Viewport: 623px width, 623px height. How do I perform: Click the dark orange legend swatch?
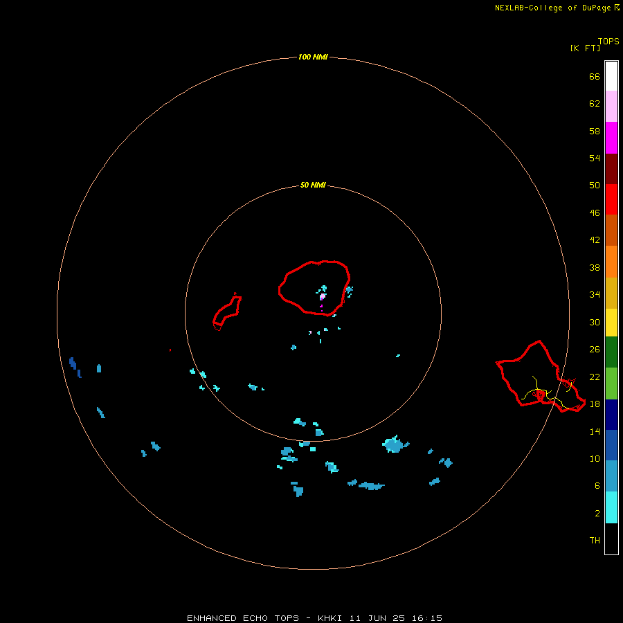(x=611, y=230)
